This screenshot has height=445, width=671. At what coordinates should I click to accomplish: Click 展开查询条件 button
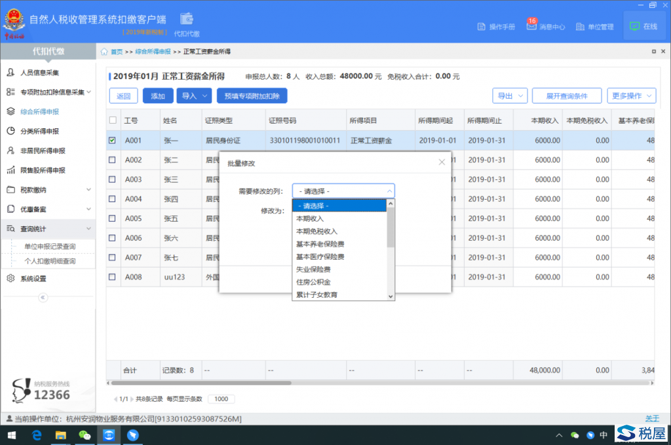567,96
